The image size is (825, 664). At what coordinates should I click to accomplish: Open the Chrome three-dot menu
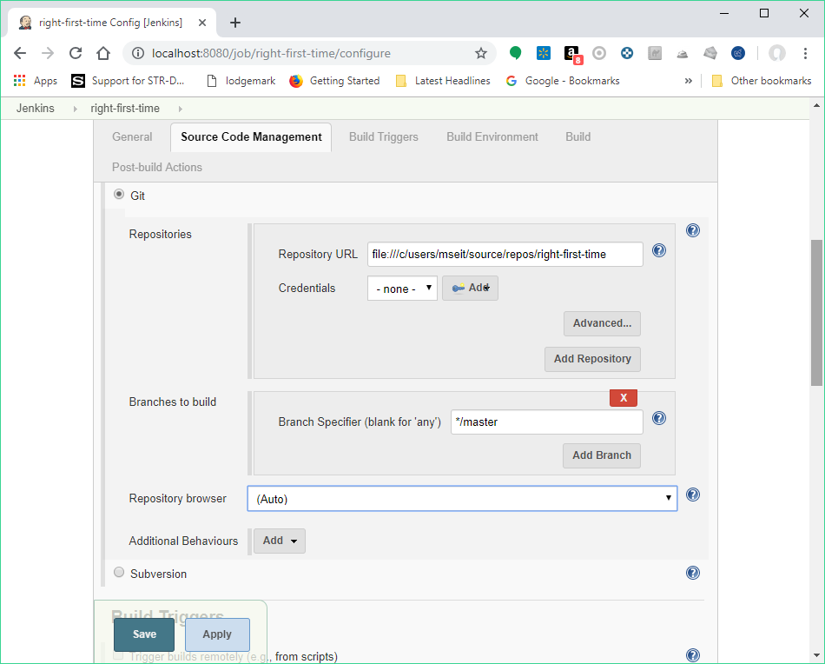(x=805, y=53)
